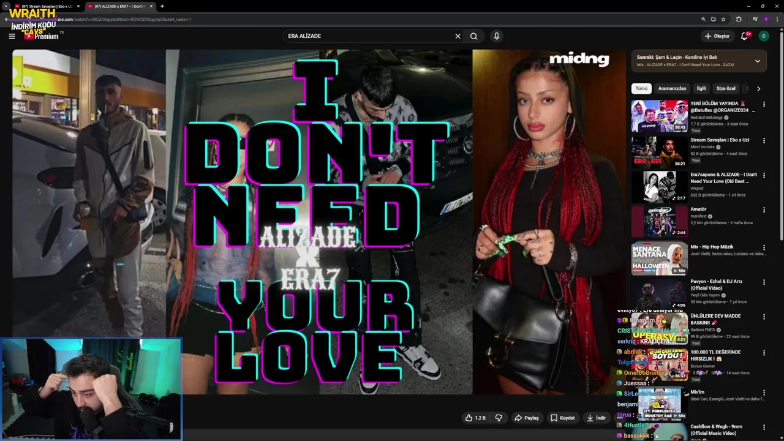Image resolution: width=784 pixels, height=441 pixels.
Task: Start voice search with microphone
Action: tap(497, 36)
